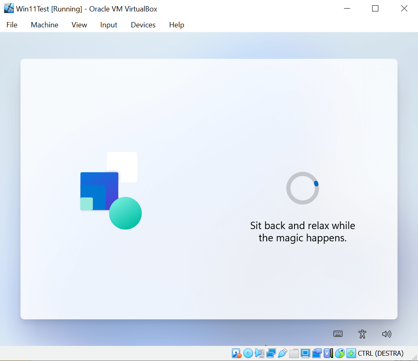Open the mouse integration status icon
Screen dimensions: 418x361
339,353
